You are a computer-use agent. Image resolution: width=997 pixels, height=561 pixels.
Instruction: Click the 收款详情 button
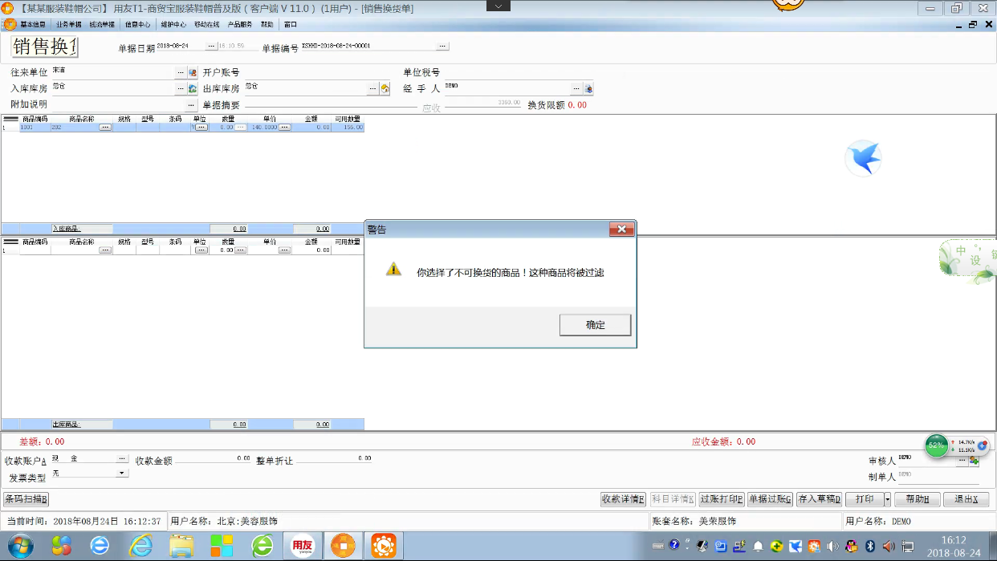623,499
